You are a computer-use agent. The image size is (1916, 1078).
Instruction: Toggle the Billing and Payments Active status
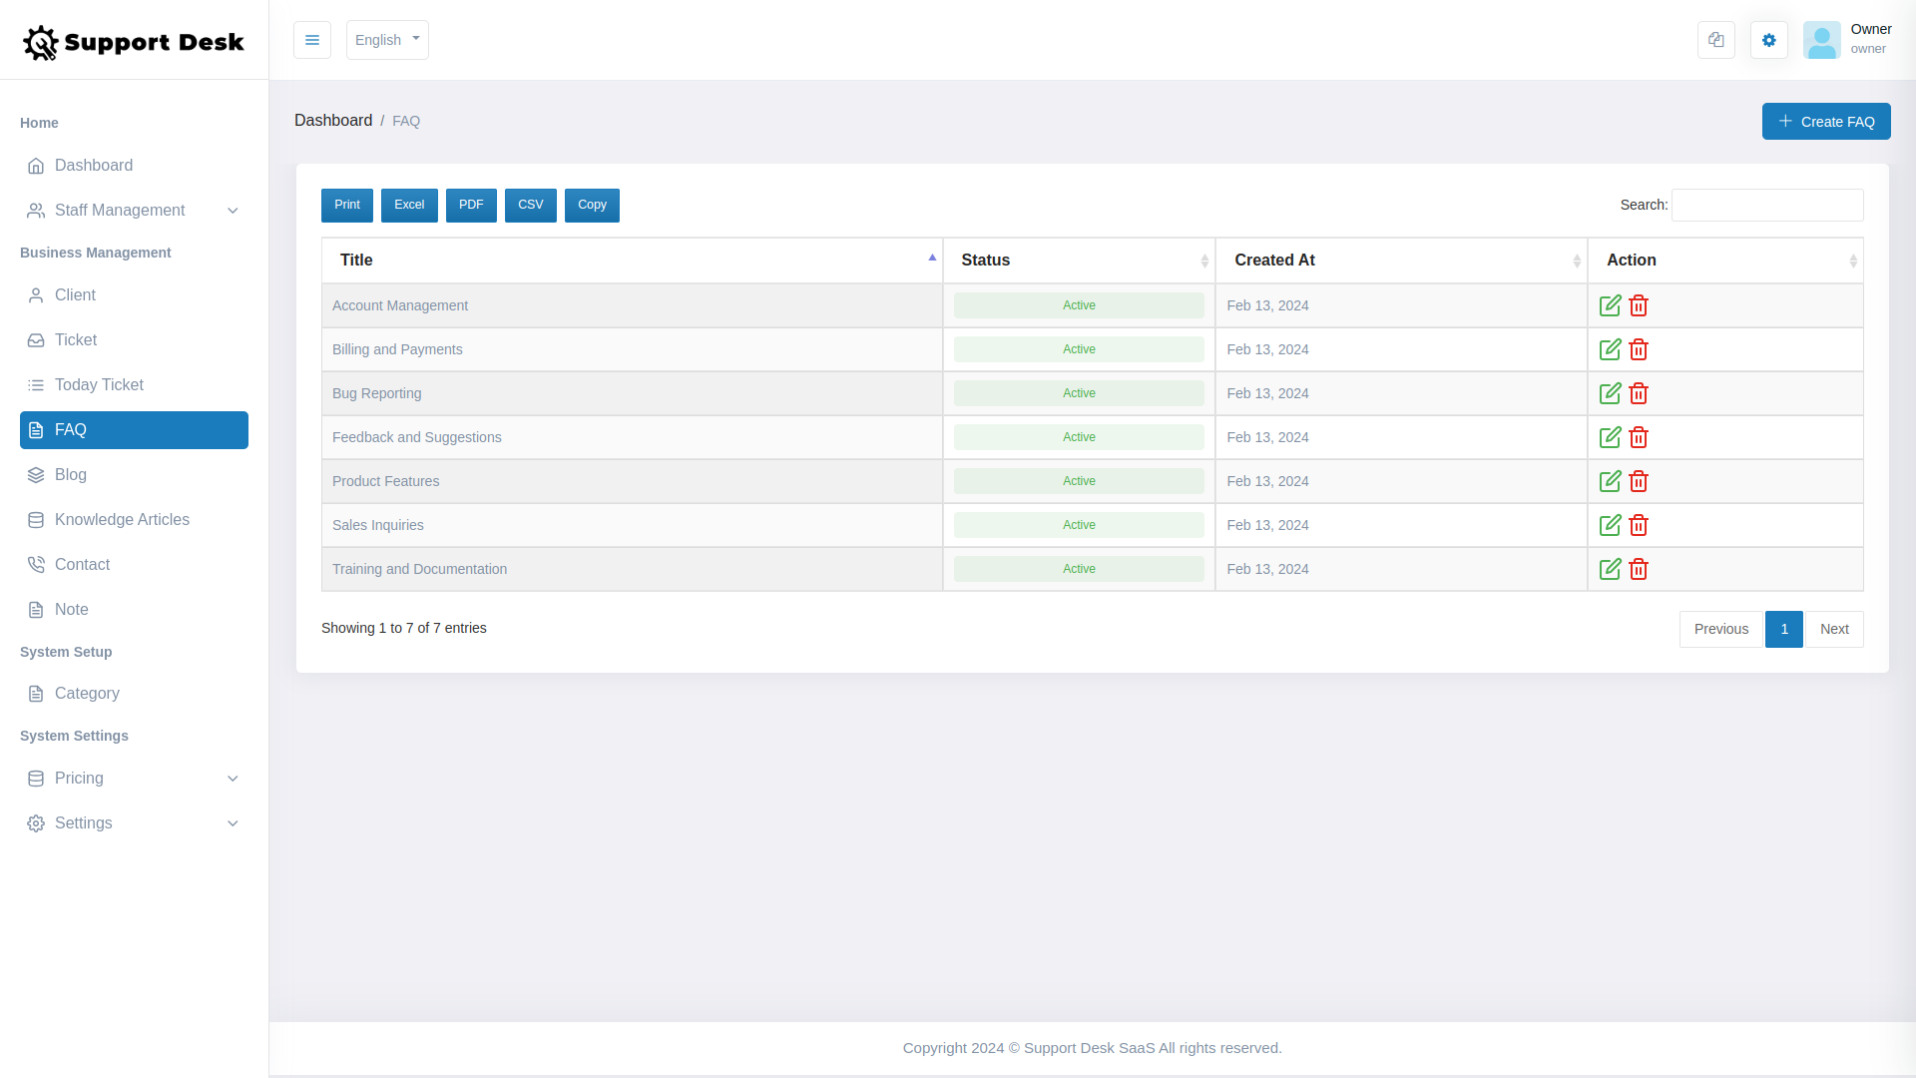point(1079,349)
